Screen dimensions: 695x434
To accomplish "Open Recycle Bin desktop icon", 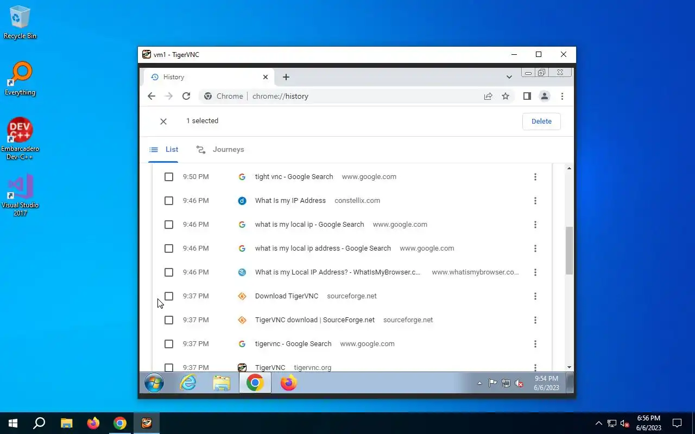I will coord(20,22).
